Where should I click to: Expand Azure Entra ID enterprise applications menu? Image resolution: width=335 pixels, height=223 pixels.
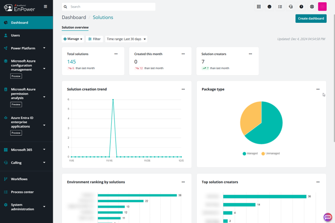point(44,125)
